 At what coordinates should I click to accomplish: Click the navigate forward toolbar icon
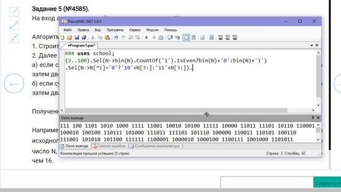click(137, 37)
